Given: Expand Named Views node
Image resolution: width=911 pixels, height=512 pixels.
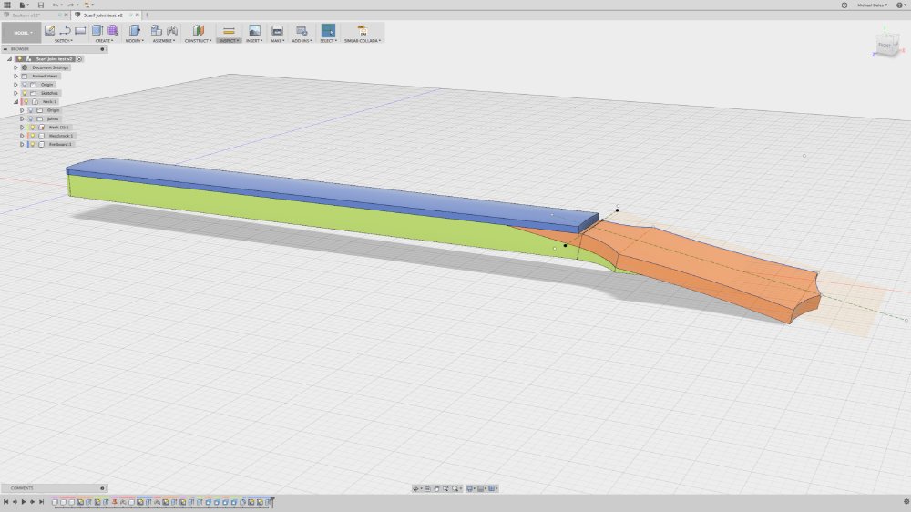Looking at the screenshot, I should [15, 77].
